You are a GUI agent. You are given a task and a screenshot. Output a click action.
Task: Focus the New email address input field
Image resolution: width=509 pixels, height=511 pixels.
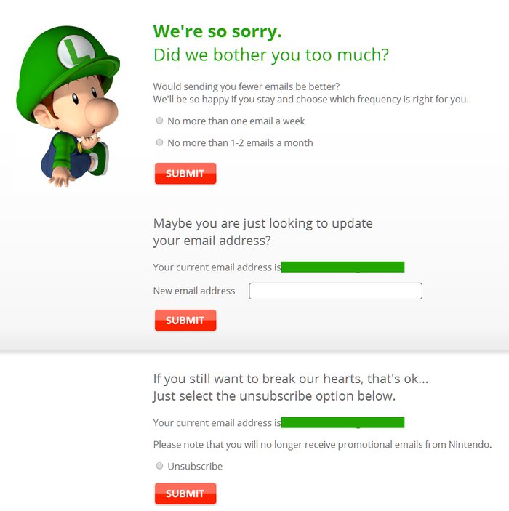[x=335, y=291]
